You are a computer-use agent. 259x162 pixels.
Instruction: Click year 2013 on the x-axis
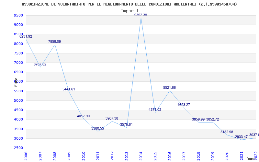pos(127,156)
